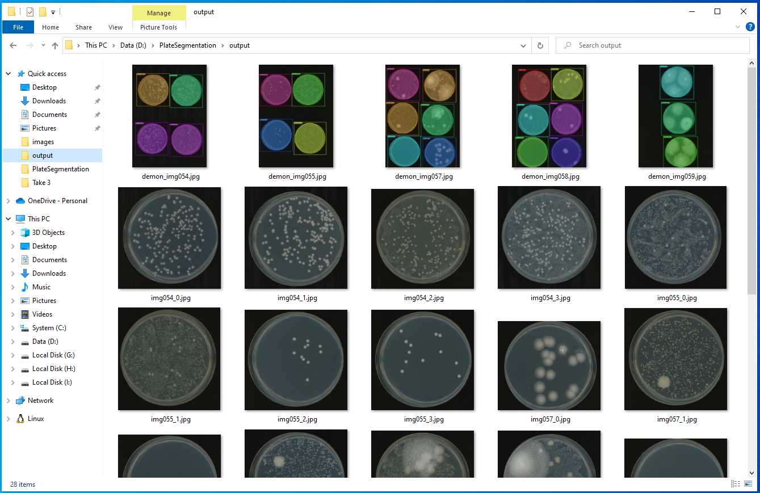Switch to the View ribbon tab

115,27
